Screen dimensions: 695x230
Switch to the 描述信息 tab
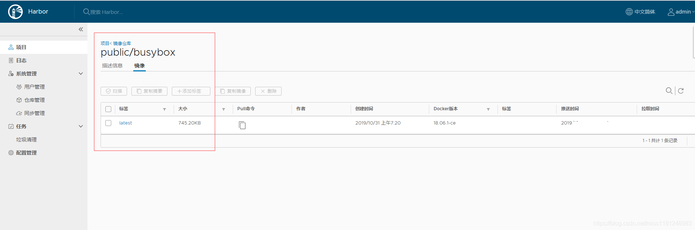click(x=112, y=66)
